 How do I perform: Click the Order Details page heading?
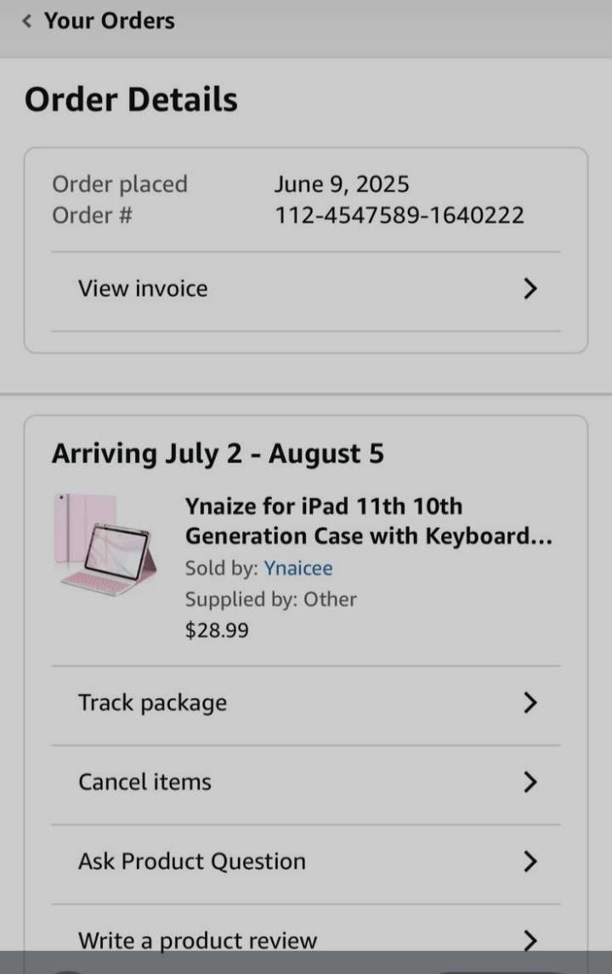click(x=131, y=100)
